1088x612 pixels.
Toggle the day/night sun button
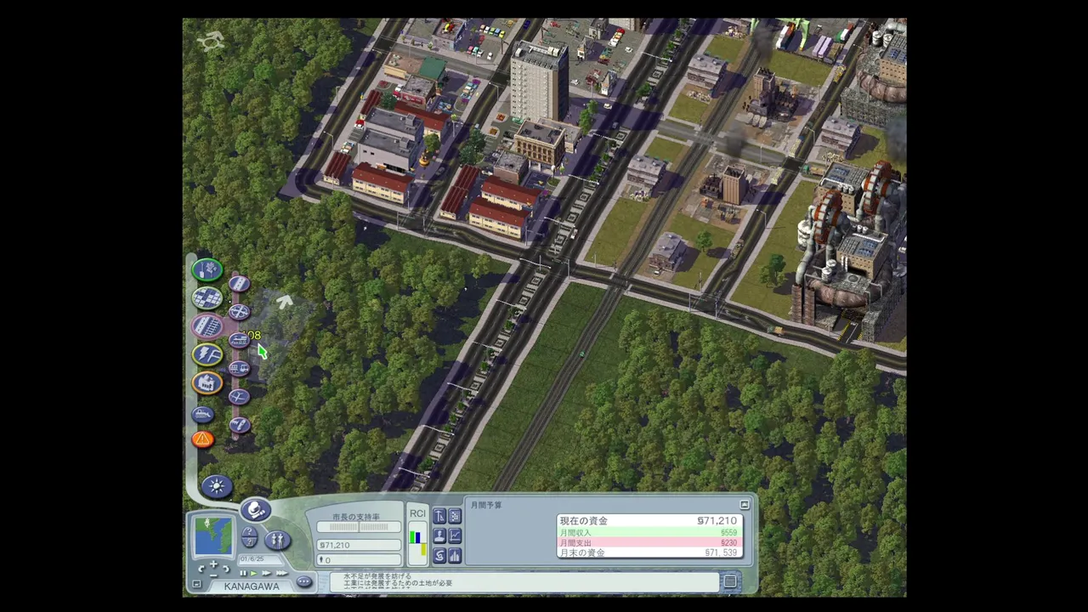217,486
